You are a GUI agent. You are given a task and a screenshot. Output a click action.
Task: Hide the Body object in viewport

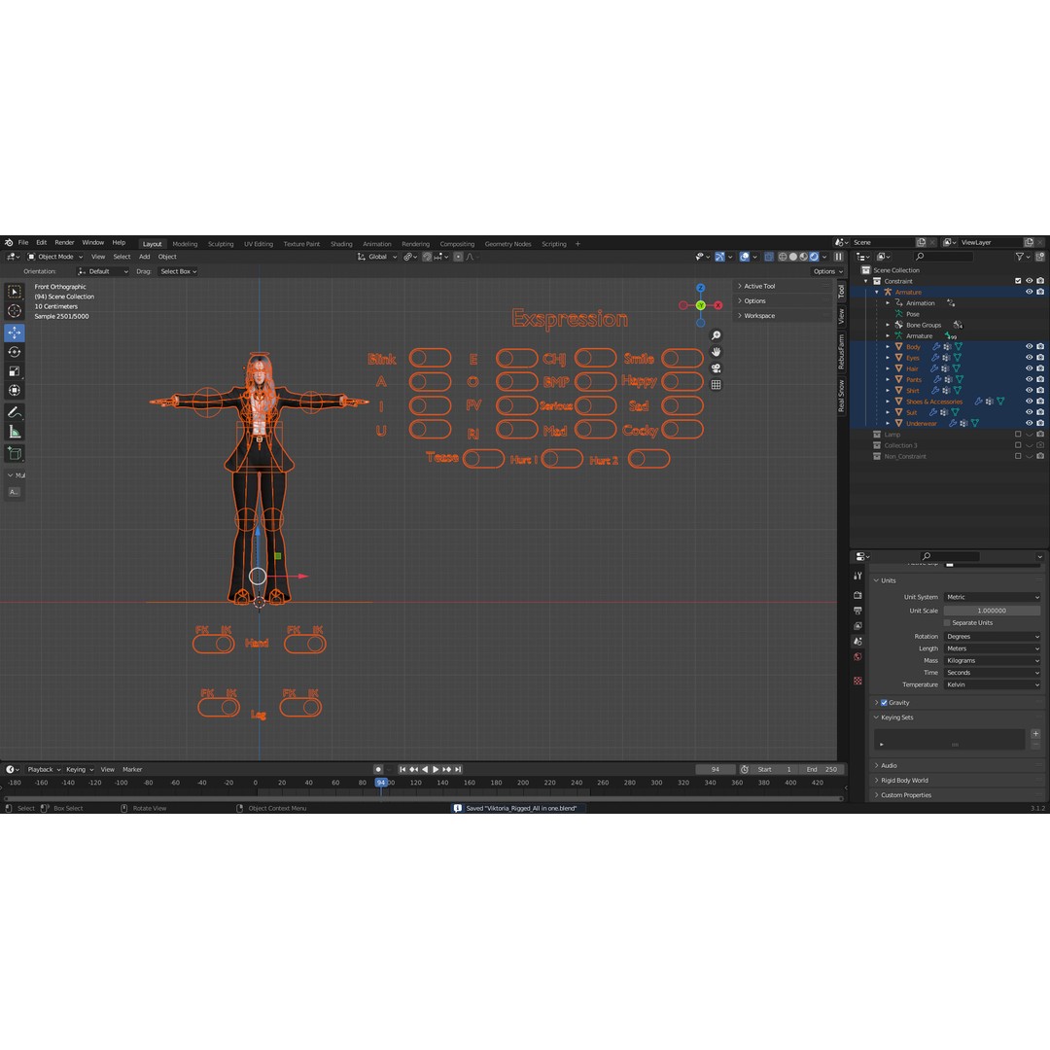[1030, 347]
